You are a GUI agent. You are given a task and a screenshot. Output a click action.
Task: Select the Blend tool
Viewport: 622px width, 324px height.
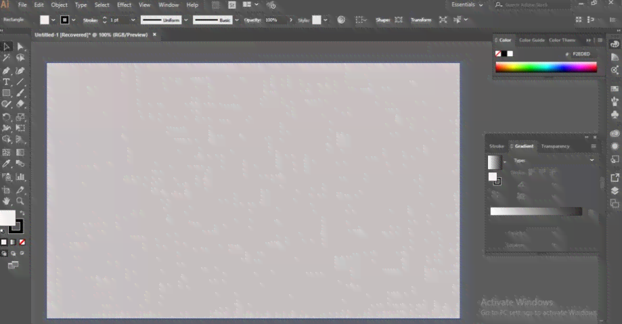[x=20, y=164]
